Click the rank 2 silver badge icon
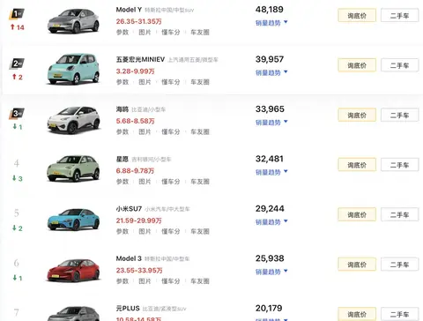Image resolution: width=423 pixels, height=321 pixels. (x=17, y=63)
